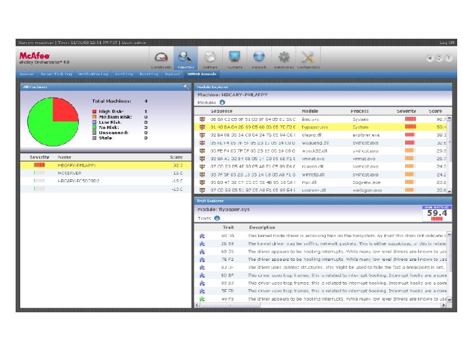This screenshot has height=347, width=463.
Task: Select the winlogon.exe process cell
Action: pos(367,190)
